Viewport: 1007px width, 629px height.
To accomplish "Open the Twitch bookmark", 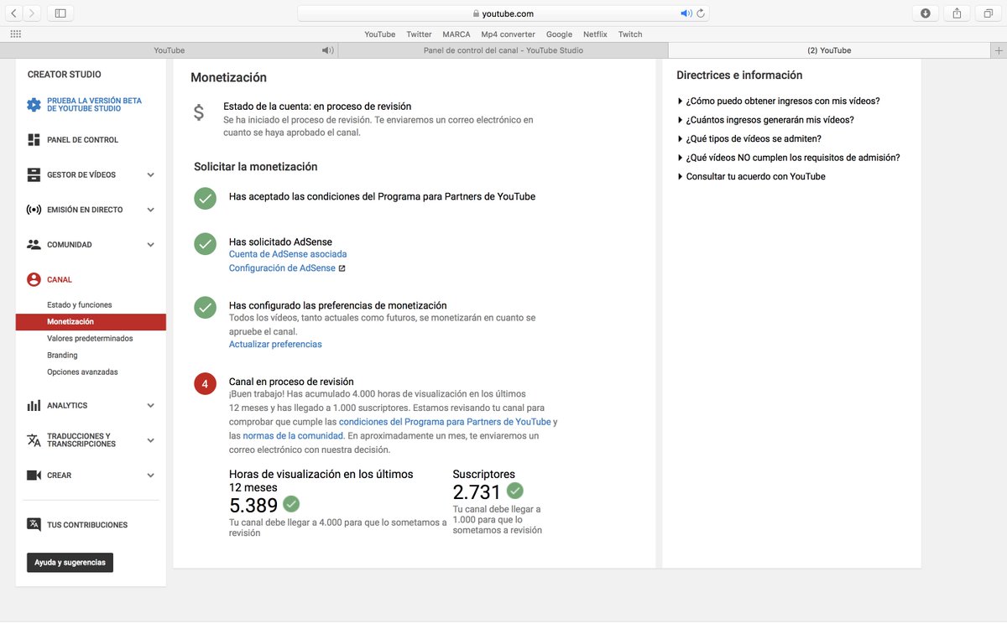I will 630,34.
